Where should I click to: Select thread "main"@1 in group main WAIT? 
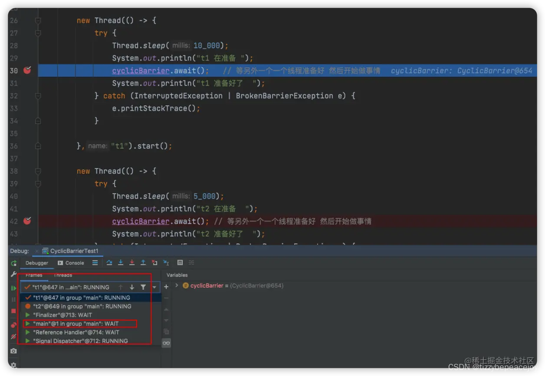pos(91,324)
